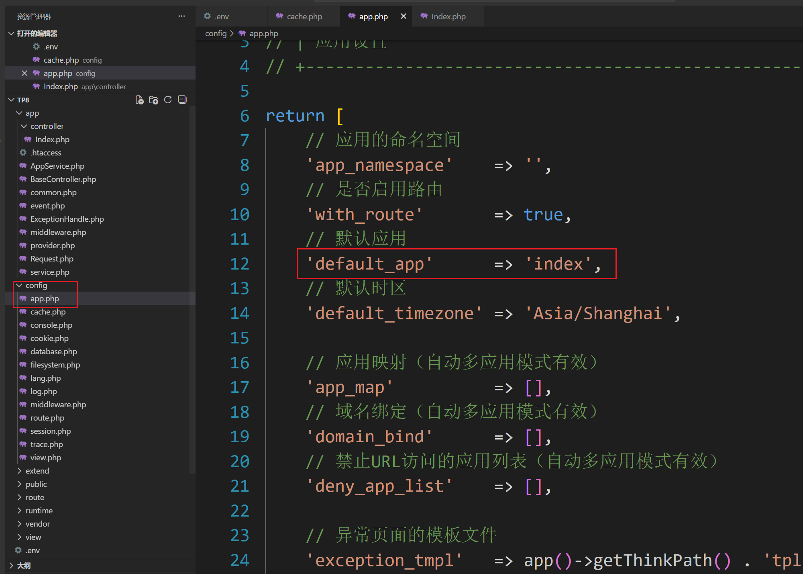This screenshot has width=803, height=574.
Task: Click the New File icon in TP8 header
Action: pyautogui.click(x=139, y=100)
